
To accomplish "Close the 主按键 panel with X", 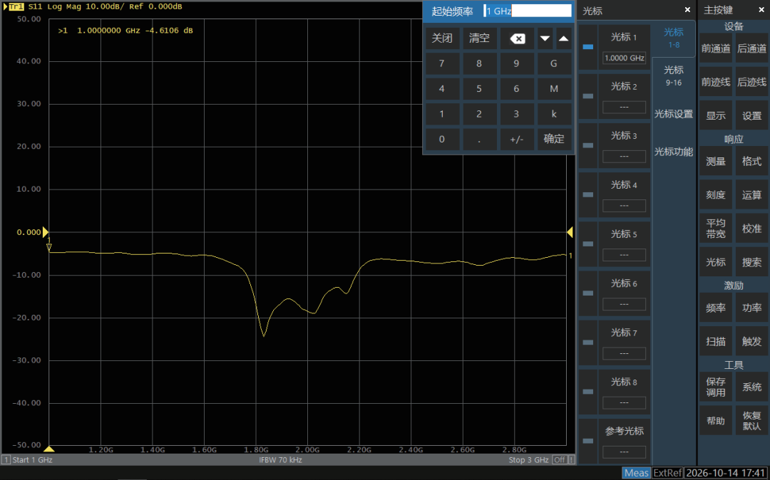I will (761, 10).
